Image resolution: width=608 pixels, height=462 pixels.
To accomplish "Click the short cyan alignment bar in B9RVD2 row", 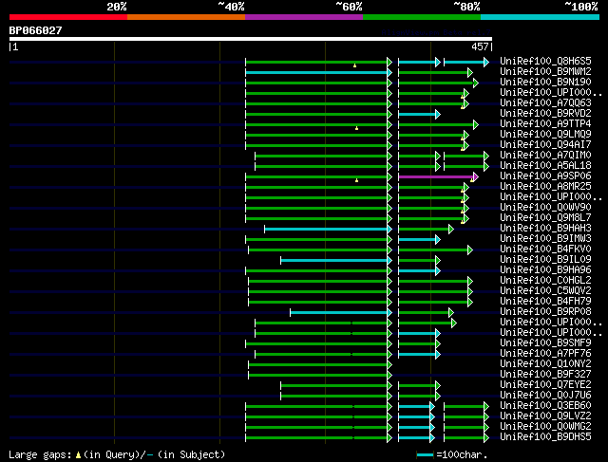I will [420, 114].
